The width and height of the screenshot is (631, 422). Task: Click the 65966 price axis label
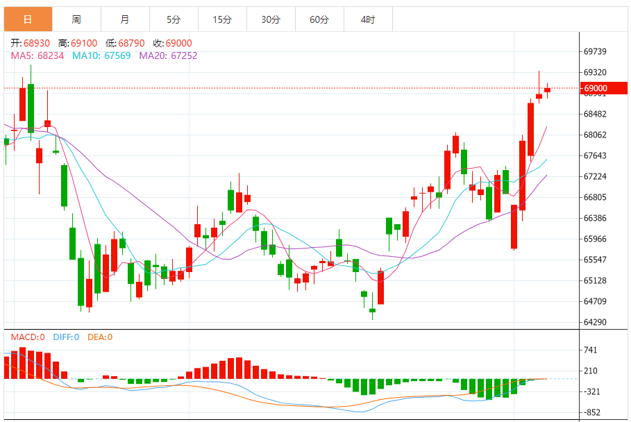pos(595,239)
